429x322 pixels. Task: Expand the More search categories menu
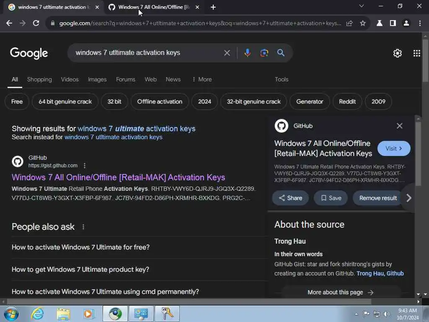pos(202,79)
